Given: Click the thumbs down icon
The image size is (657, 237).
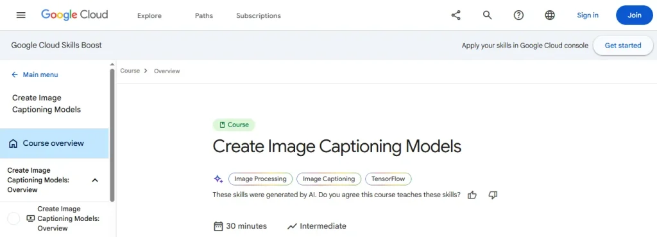Looking at the screenshot, I should pyautogui.click(x=493, y=195).
